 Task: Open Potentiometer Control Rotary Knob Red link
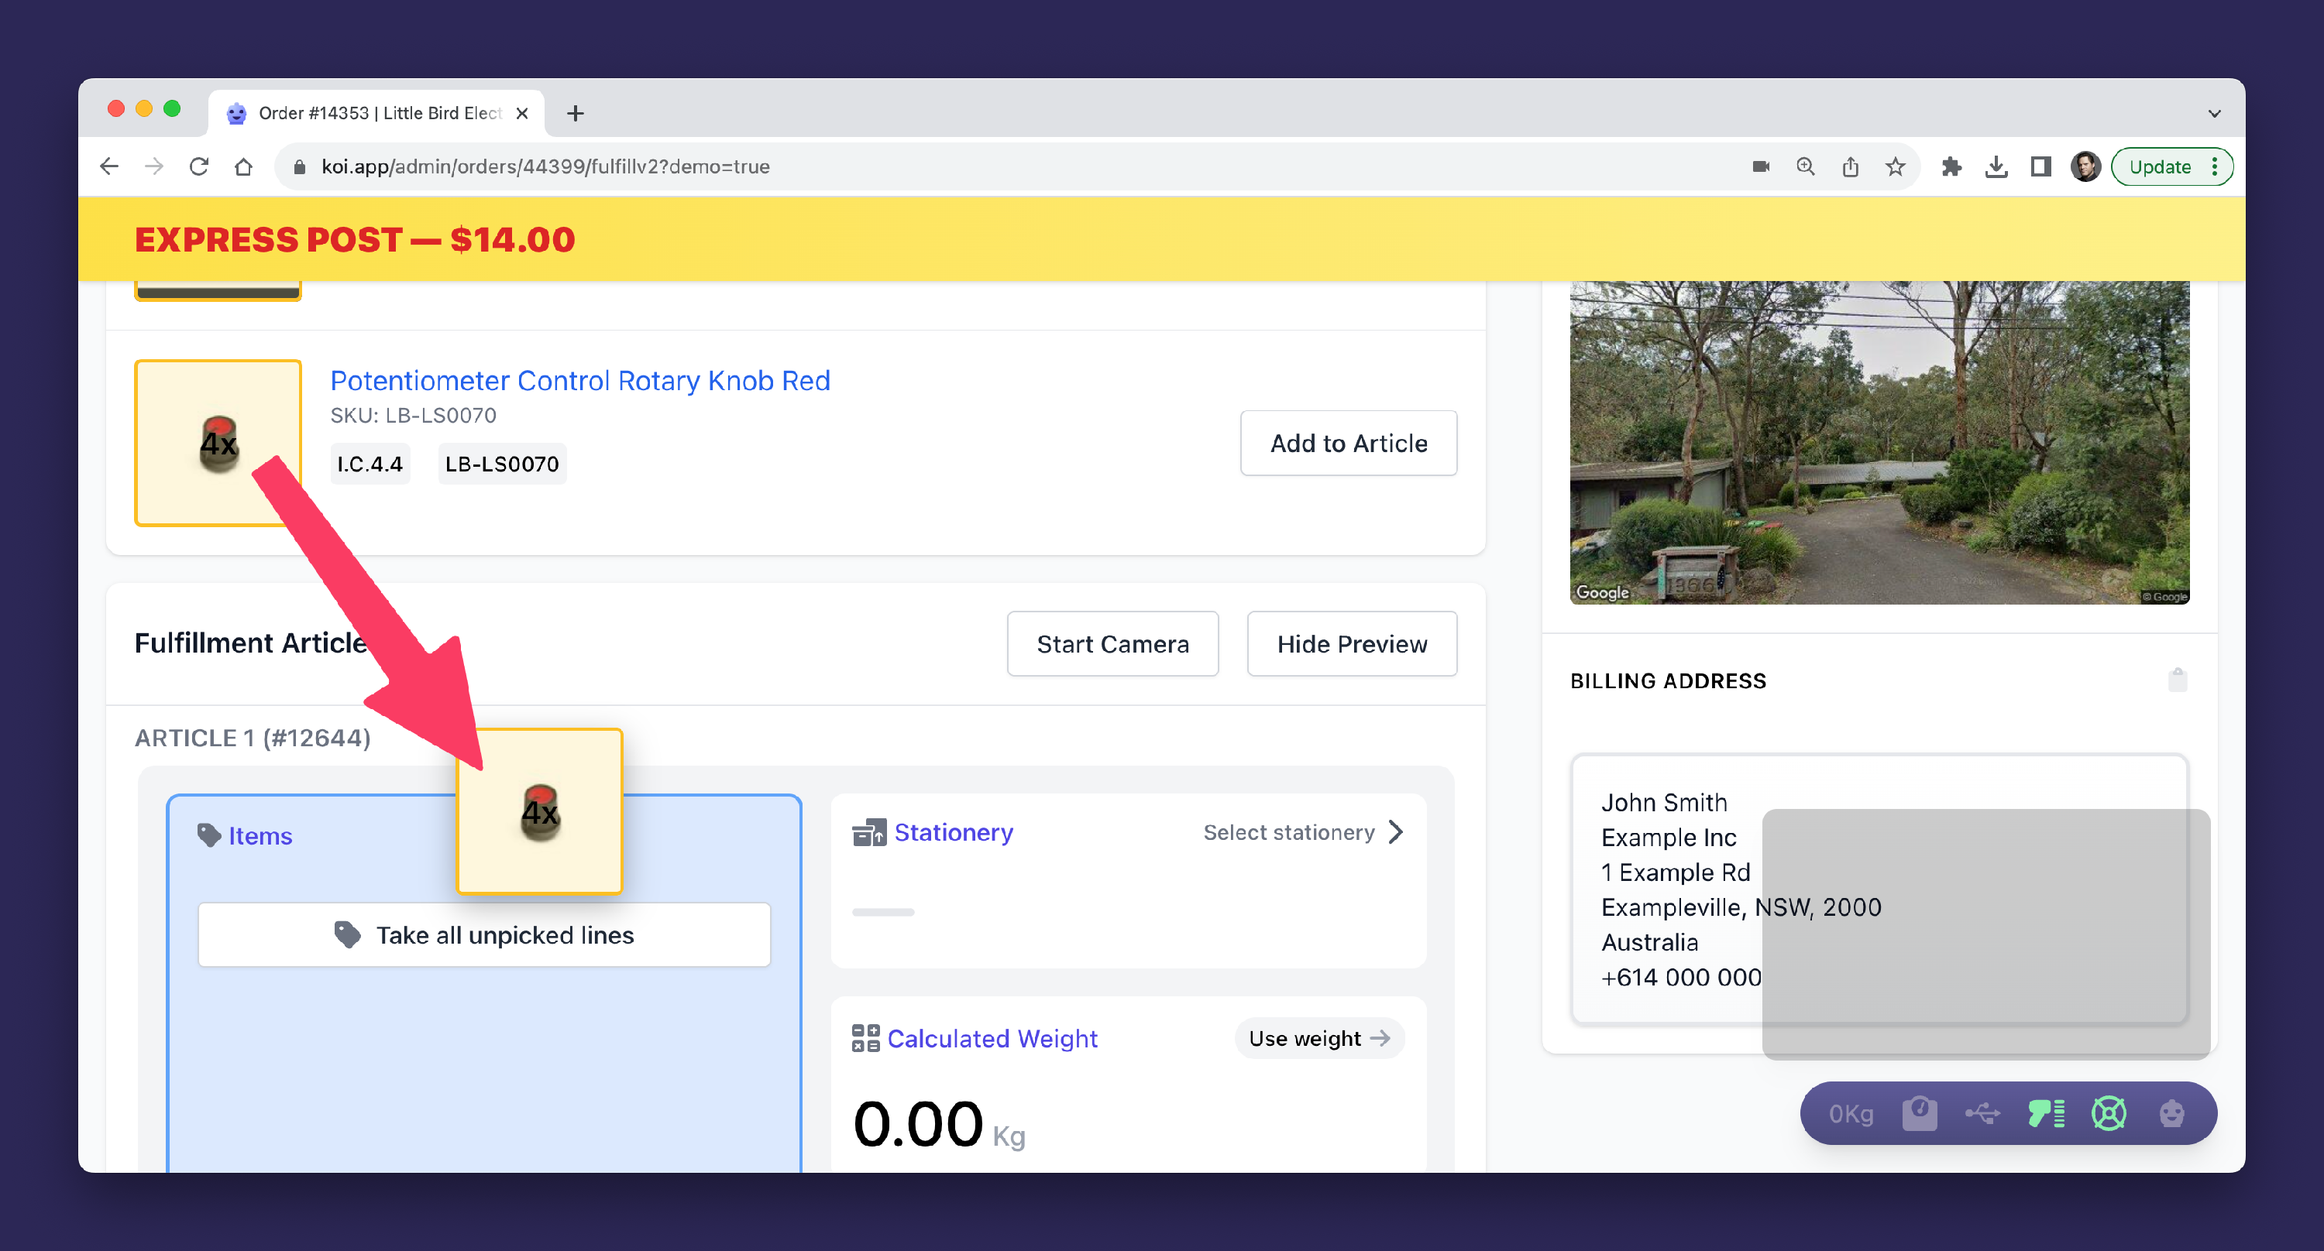[580, 380]
